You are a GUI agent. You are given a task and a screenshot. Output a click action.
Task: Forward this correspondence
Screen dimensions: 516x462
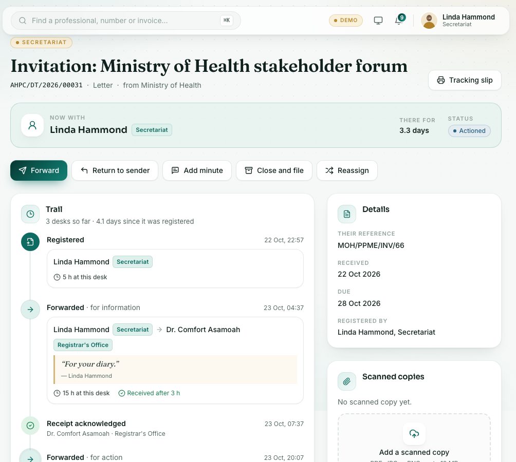(39, 170)
